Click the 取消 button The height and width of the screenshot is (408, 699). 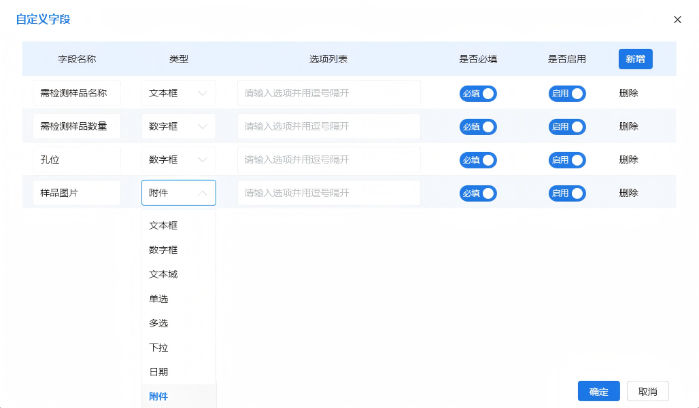[647, 392]
